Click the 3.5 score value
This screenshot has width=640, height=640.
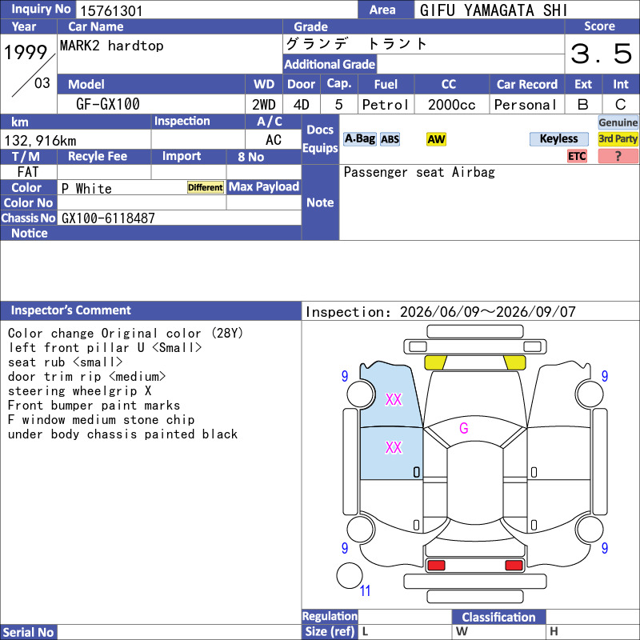click(x=602, y=54)
